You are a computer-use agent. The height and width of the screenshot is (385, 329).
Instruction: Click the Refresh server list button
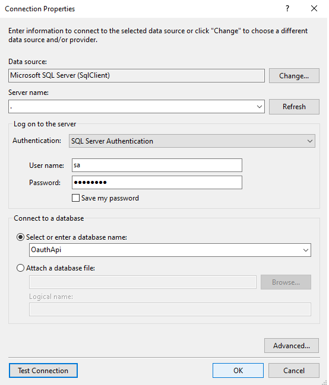(x=294, y=107)
